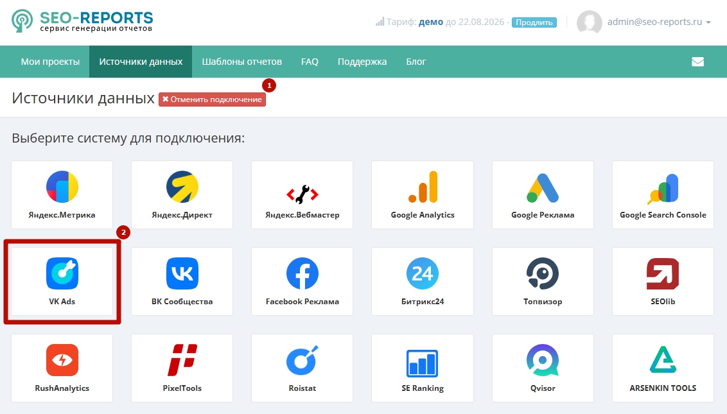Click the Продлить tariff button
The height and width of the screenshot is (414, 727).
click(x=534, y=22)
